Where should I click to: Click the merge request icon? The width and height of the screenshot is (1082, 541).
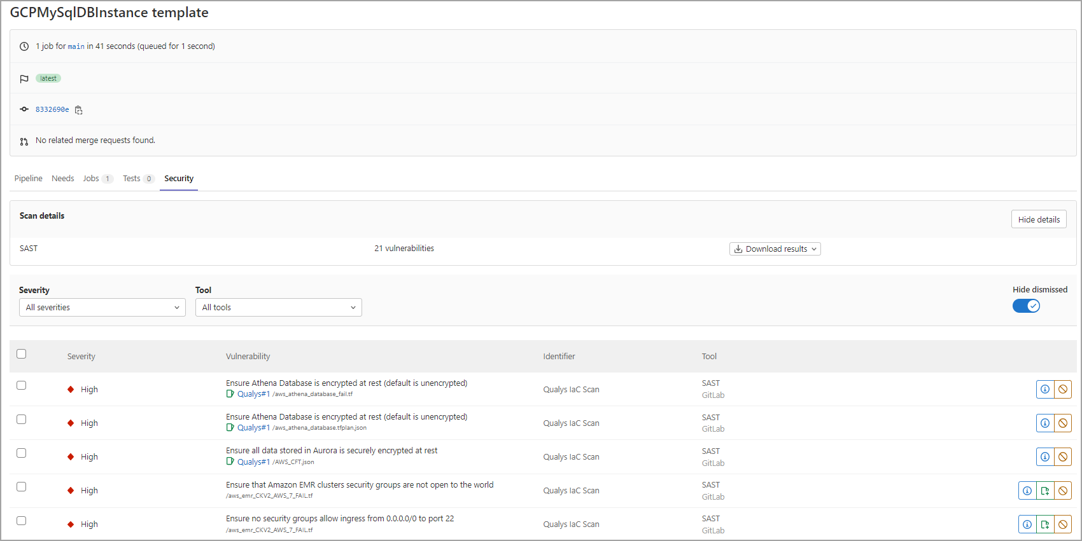24,141
